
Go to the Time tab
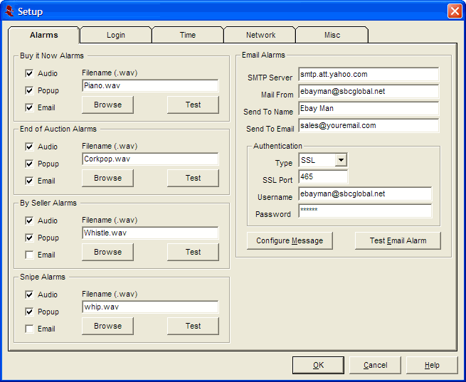pyautogui.click(x=188, y=35)
